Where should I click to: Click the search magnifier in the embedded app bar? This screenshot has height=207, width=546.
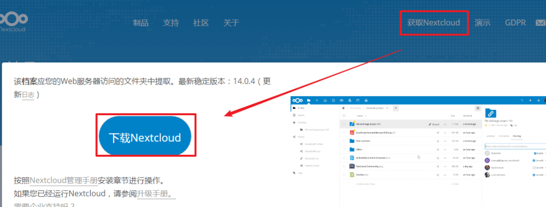click(x=522, y=100)
